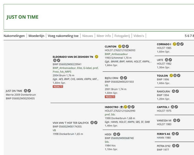Open the Nakomelingen tab
This screenshot has height=155, width=194.
pyautogui.click(x=14, y=36)
